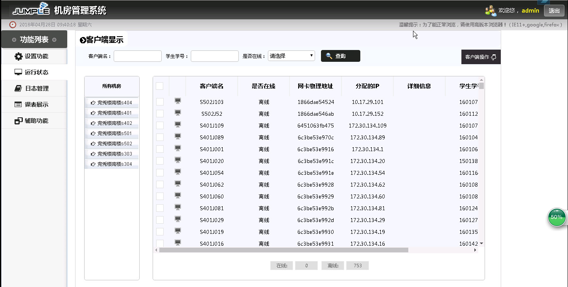The image size is (568, 287).
Task: Open the 辅助功能 menu
Action: point(37,121)
